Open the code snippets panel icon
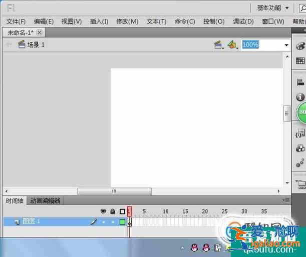 [x=300, y=133]
